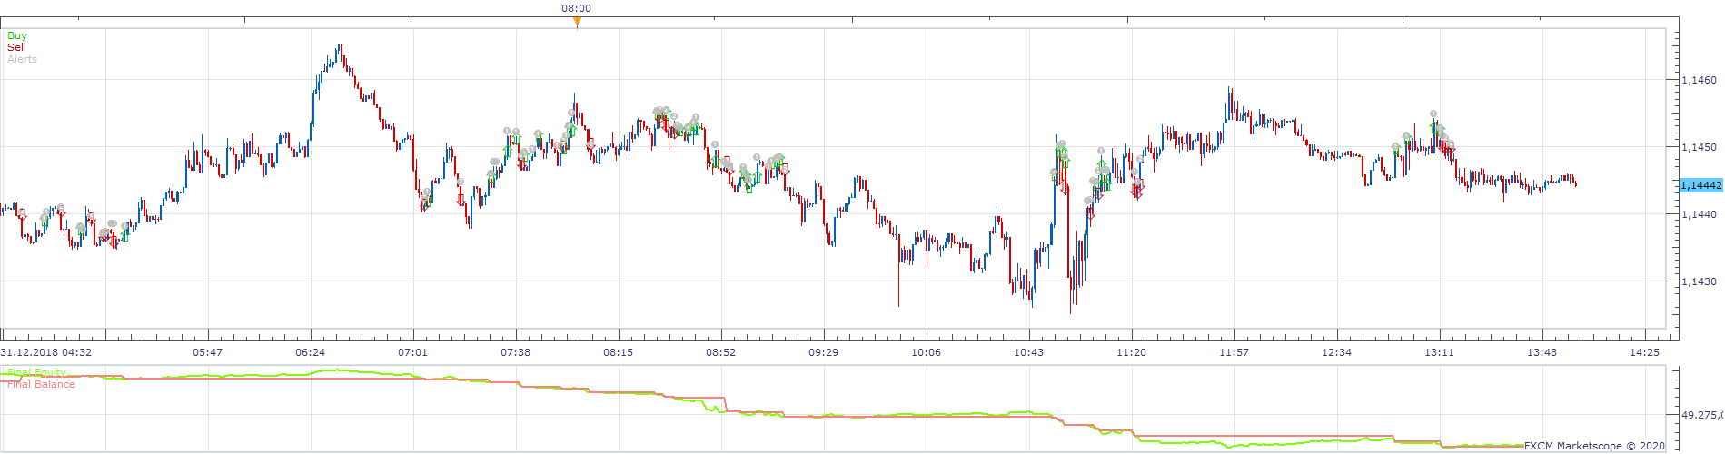Select the gray Alerts legend label
Screen dimensions: 1725x454
pyautogui.click(x=22, y=59)
